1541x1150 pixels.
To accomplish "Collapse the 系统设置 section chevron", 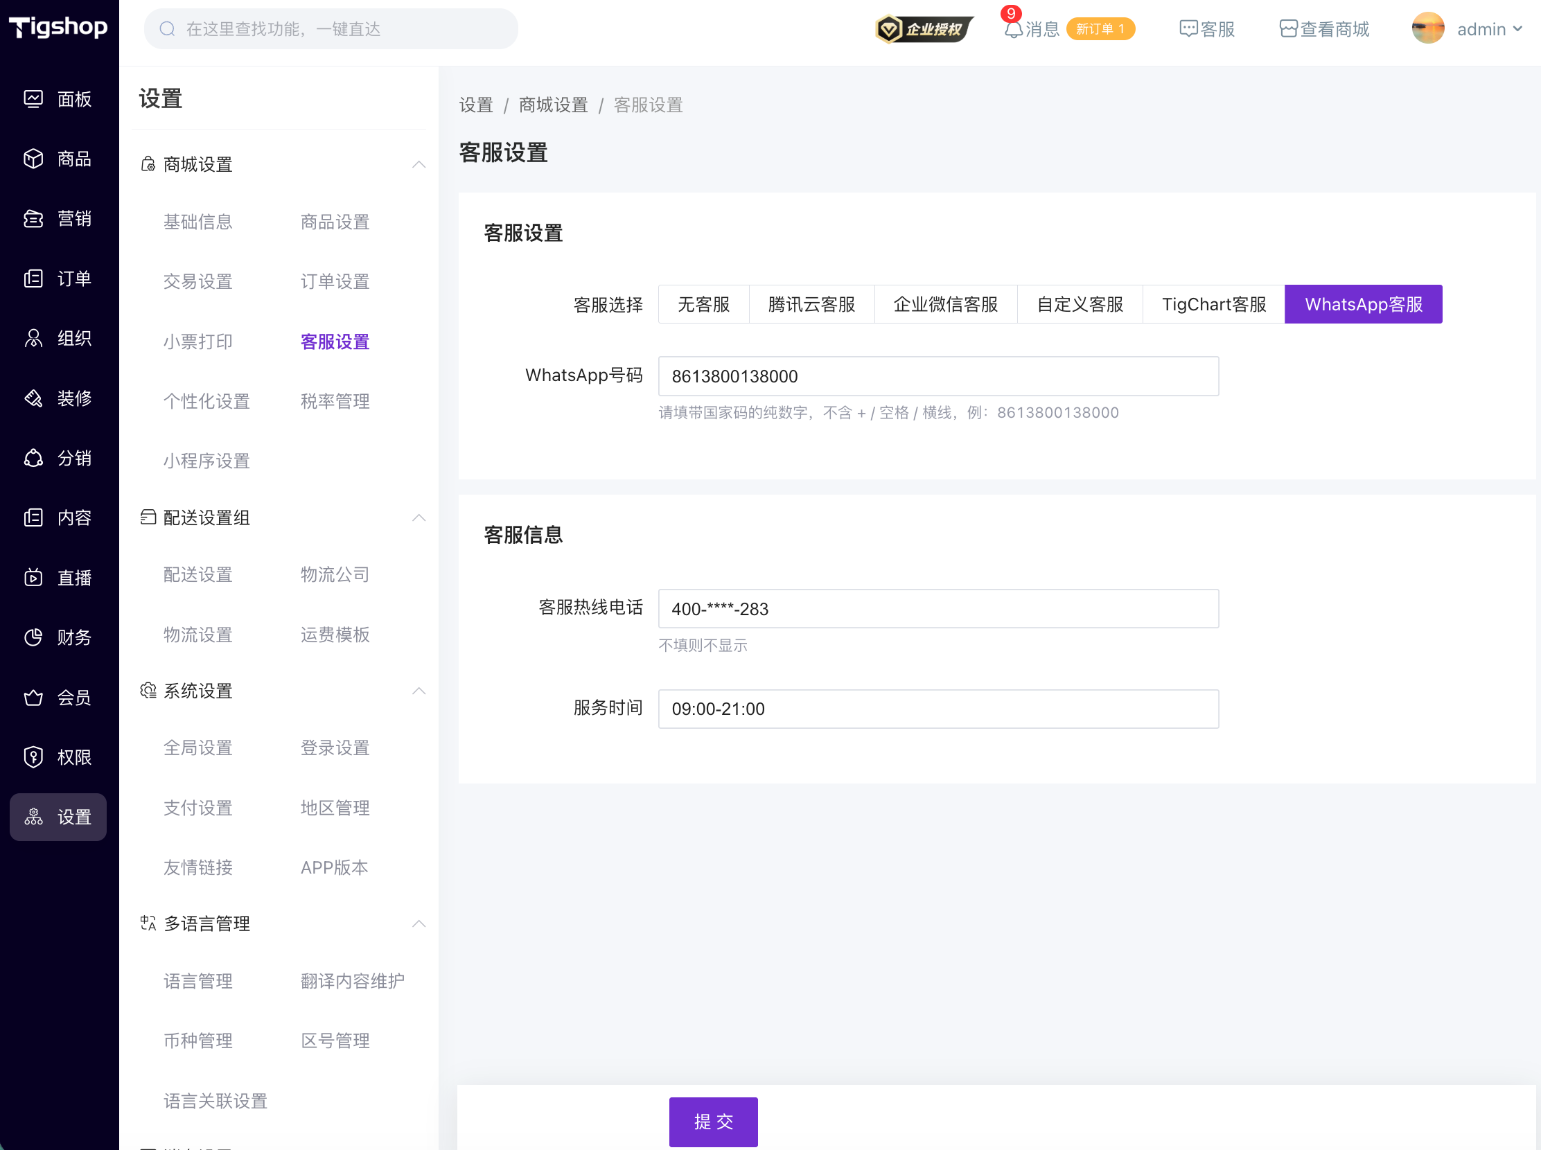I will coord(419,691).
